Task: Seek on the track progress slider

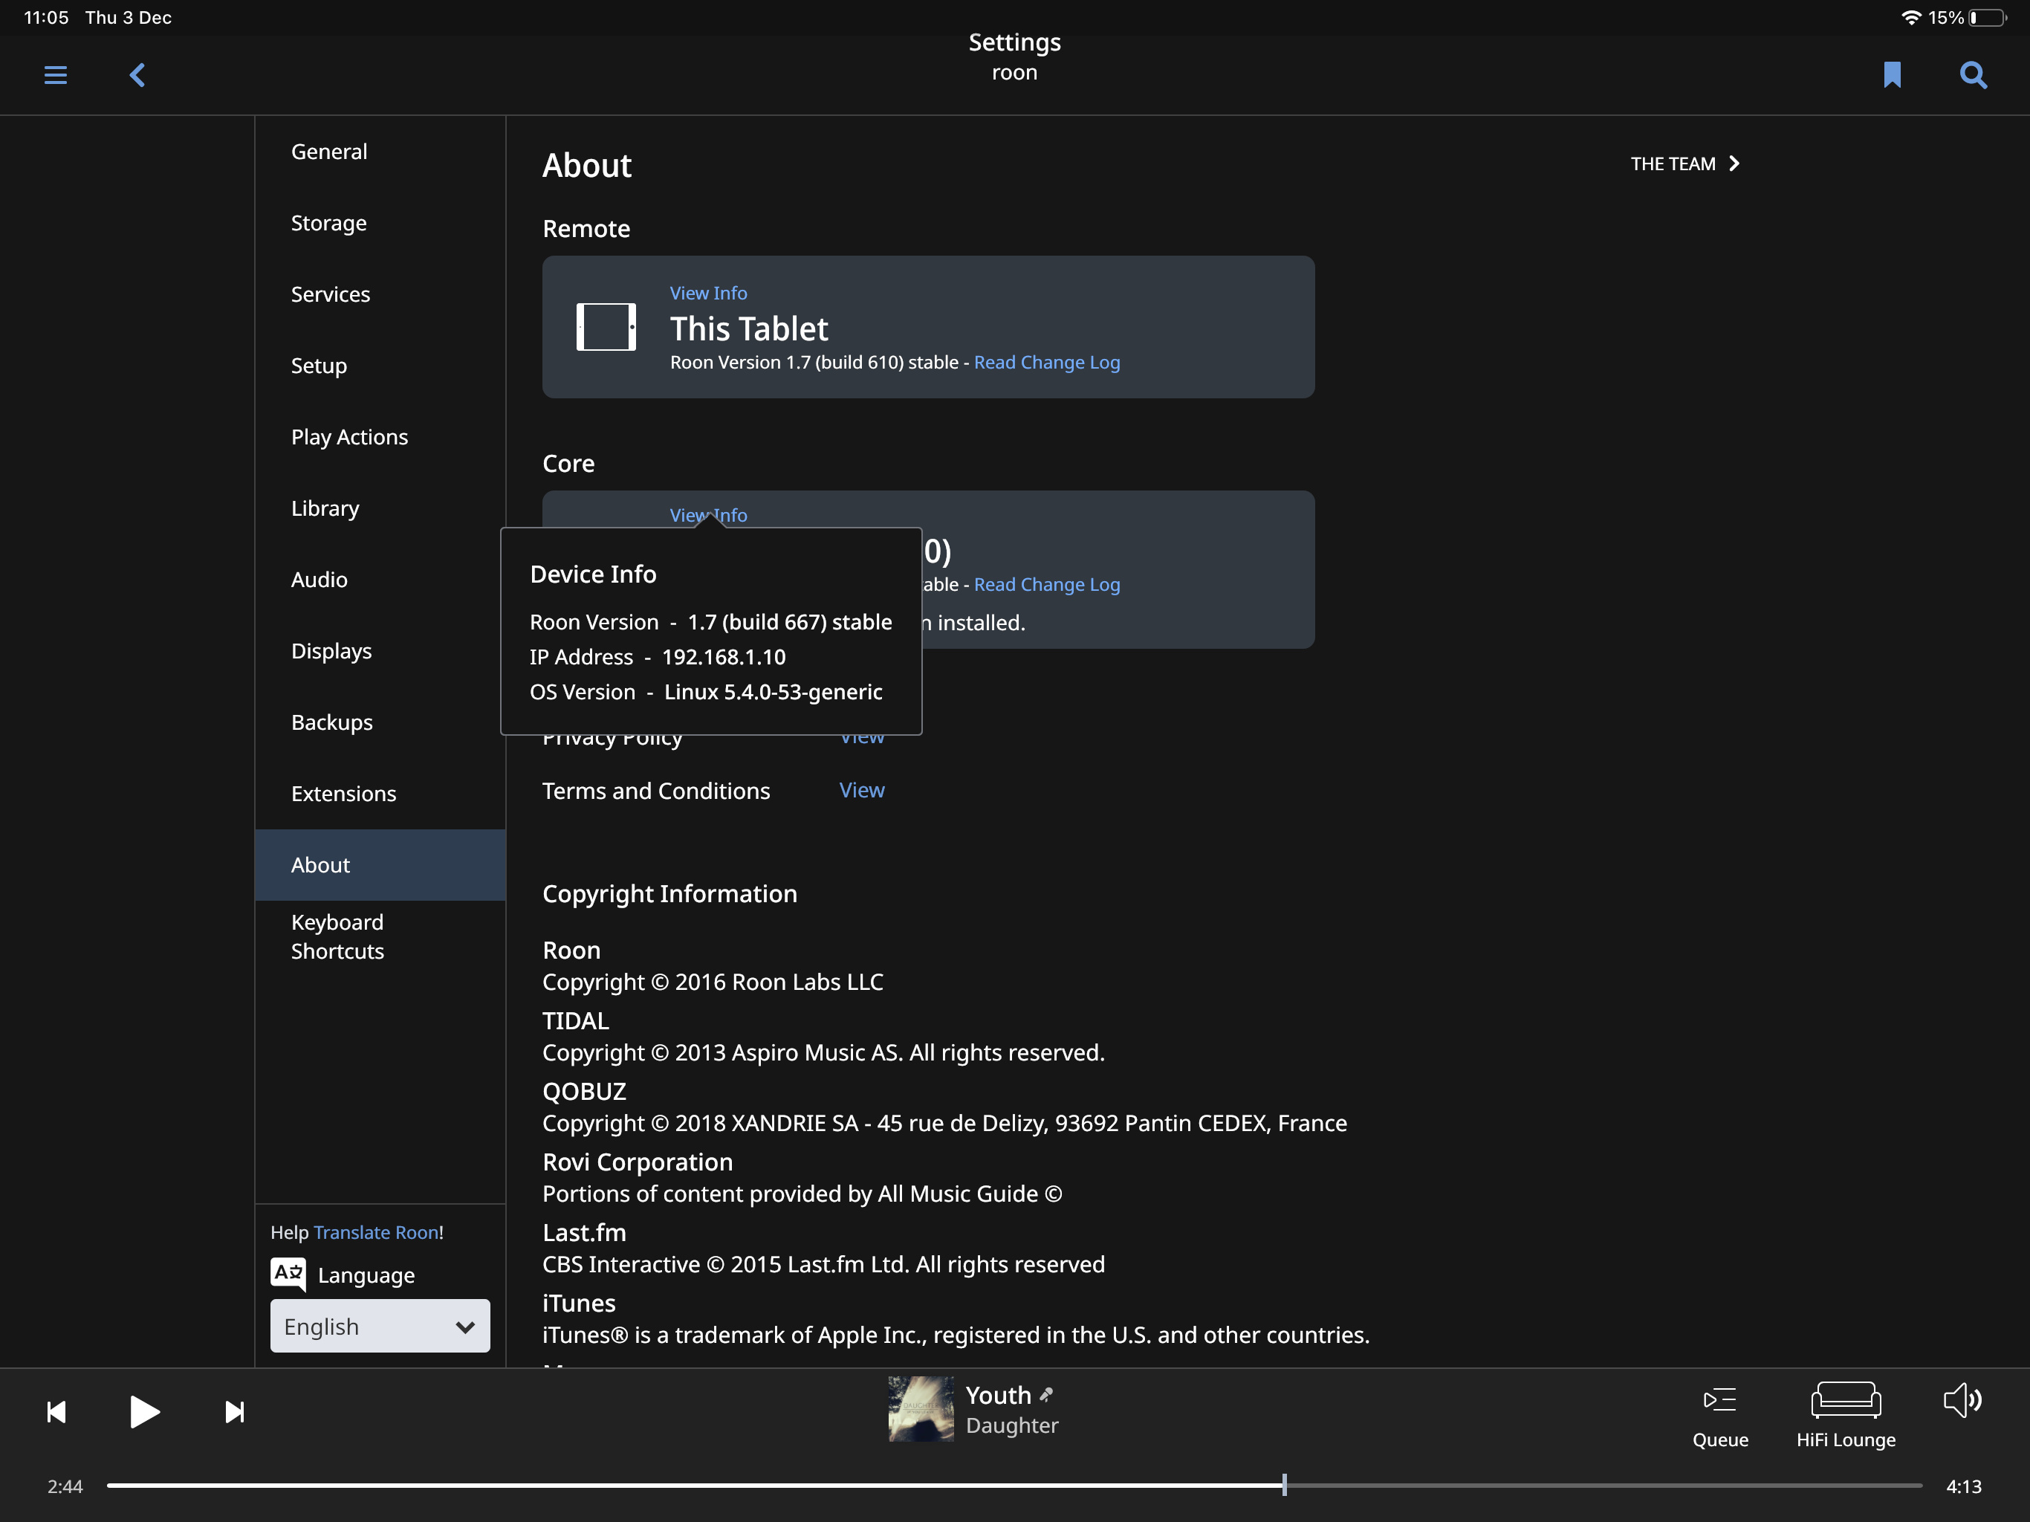Action: click(x=1014, y=1486)
